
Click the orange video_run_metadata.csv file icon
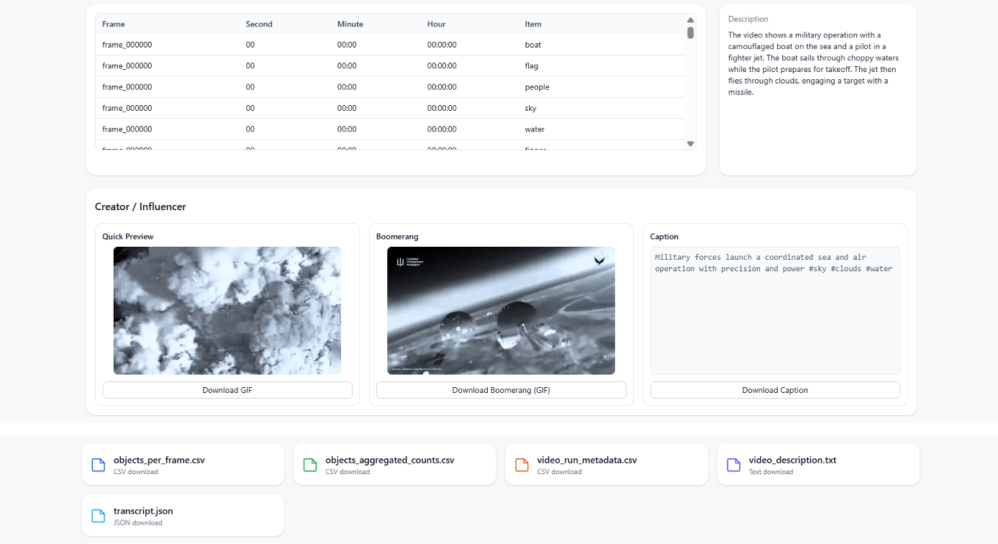pyautogui.click(x=521, y=465)
